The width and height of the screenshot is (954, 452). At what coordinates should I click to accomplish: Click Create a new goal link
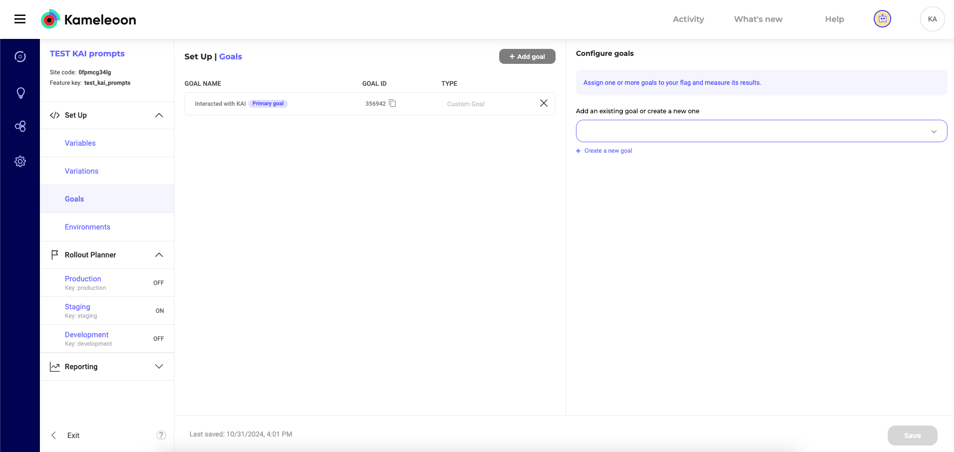(608, 151)
